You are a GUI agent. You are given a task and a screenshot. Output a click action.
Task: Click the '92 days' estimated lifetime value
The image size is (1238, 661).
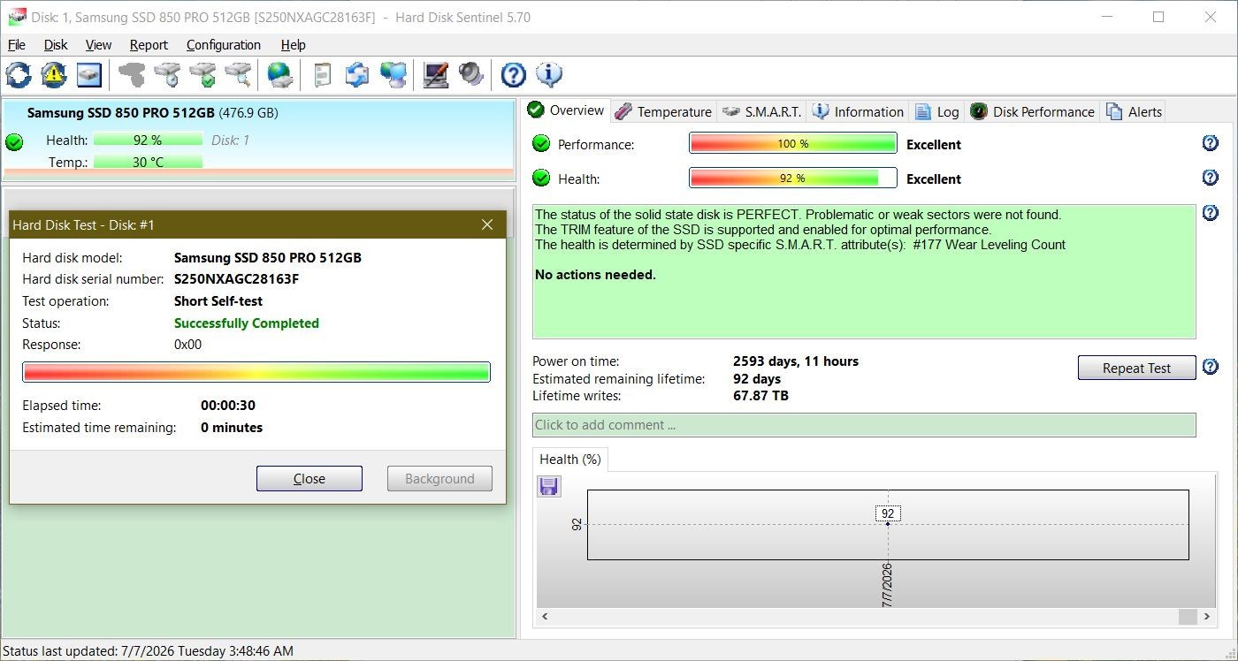[x=757, y=378]
